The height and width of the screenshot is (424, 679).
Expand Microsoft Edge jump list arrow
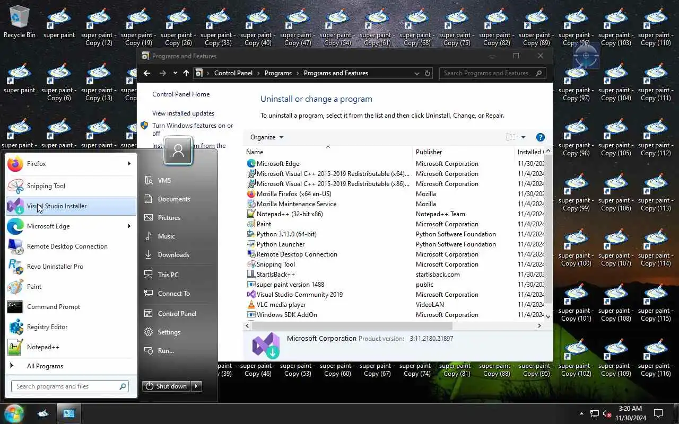(x=129, y=226)
